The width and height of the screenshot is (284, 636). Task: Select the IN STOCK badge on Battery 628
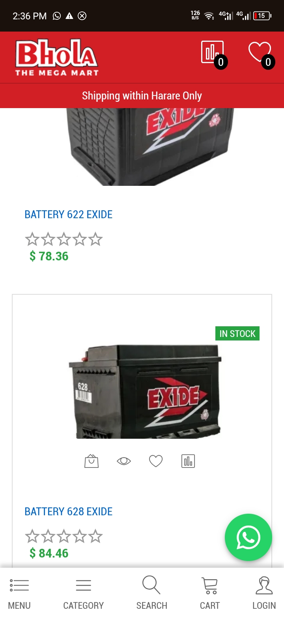tap(237, 333)
